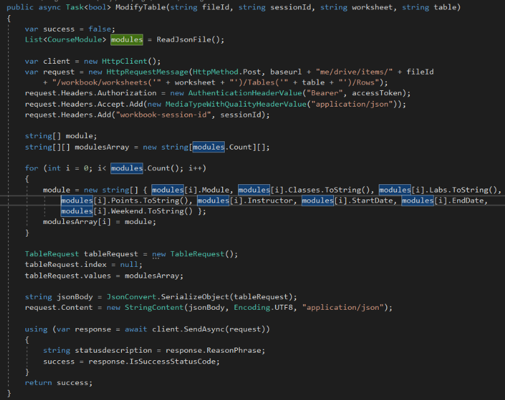Click the Encoding class name
This screenshot has height=400, width=505.
252,307
